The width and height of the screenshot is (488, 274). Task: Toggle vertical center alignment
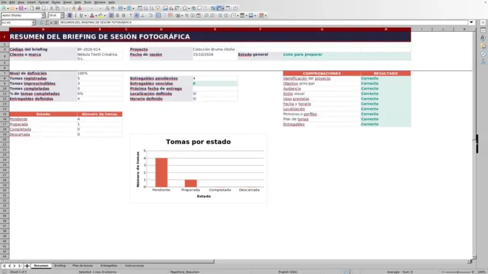137,15
